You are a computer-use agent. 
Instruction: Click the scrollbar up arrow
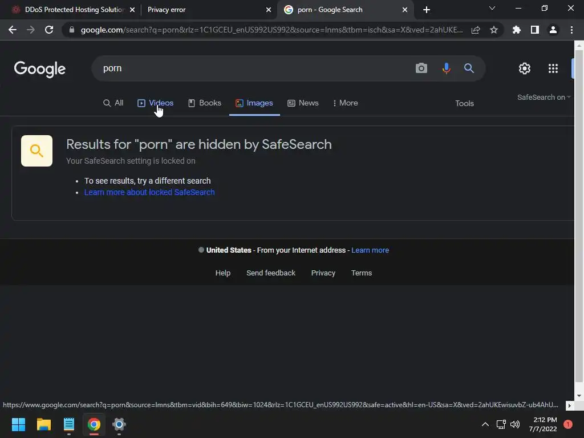click(579, 46)
